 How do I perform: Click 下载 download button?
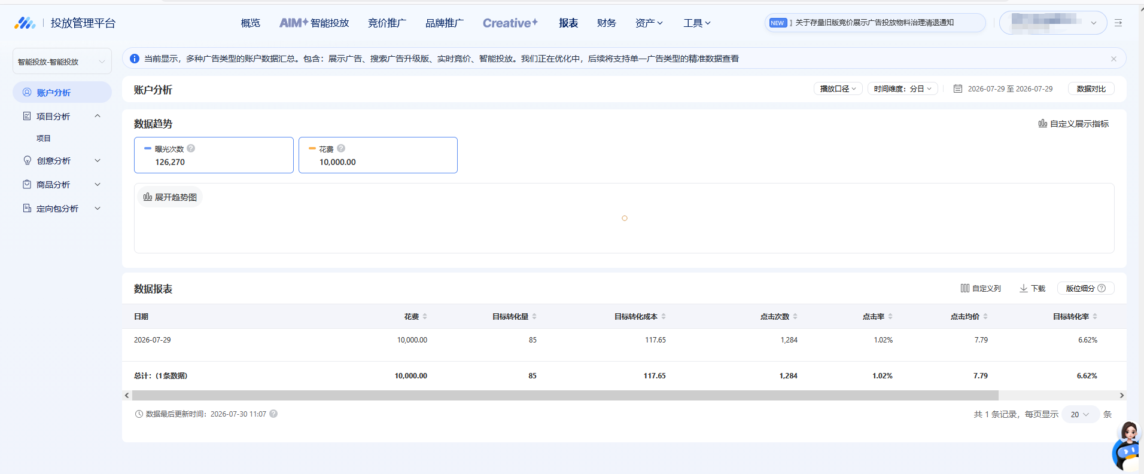coord(1032,288)
